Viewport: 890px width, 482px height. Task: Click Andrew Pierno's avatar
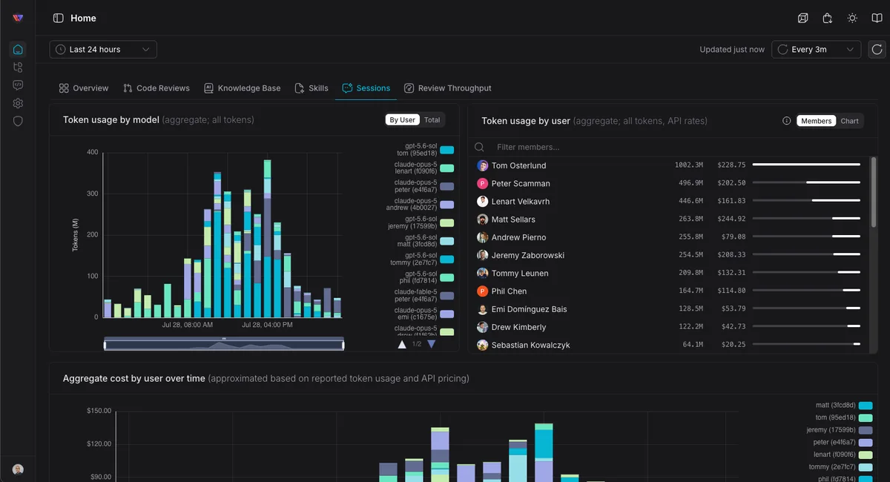[x=482, y=237]
